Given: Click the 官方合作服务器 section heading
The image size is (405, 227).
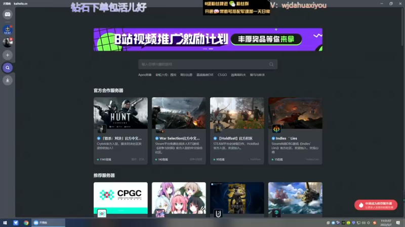Looking at the screenshot, I should pos(108,91).
